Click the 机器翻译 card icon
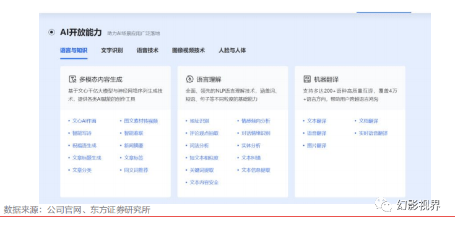This screenshot has width=455, height=225. point(307,79)
